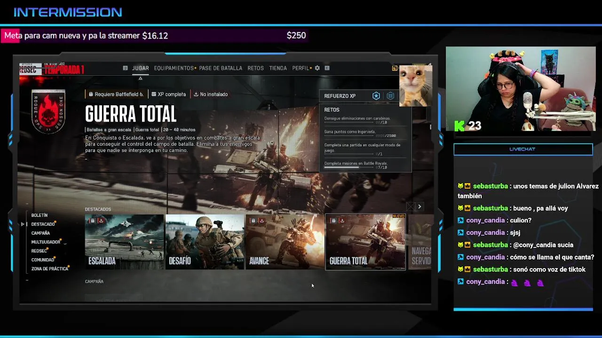Click the RETOS heading in challenges panel

click(x=332, y=110)
